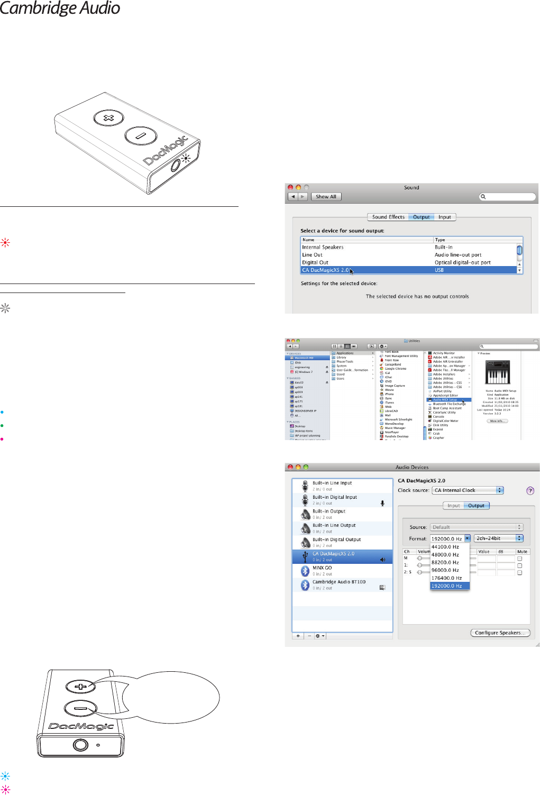Screen dimensions: 540x795
Task: Click the More Info button in Finder preview
Action: coord(497,421)
